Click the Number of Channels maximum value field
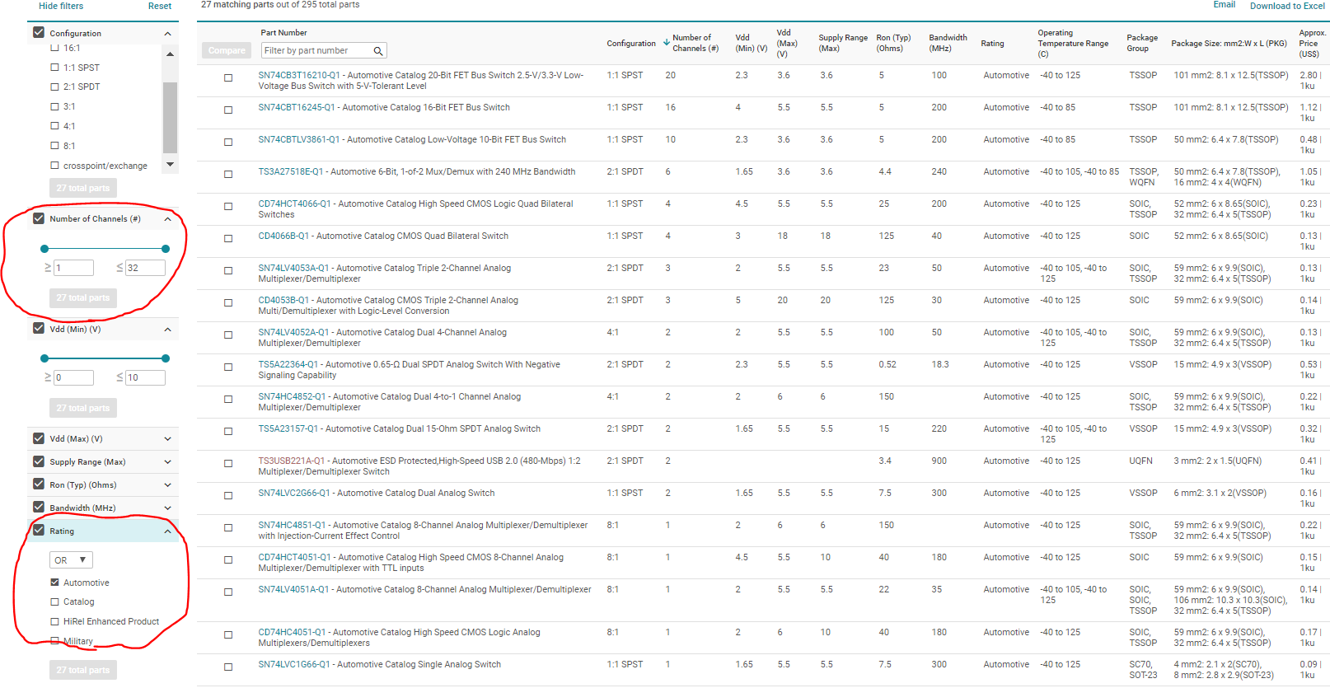This screenshot has width=1330, height=688. (x=145, y=268)
